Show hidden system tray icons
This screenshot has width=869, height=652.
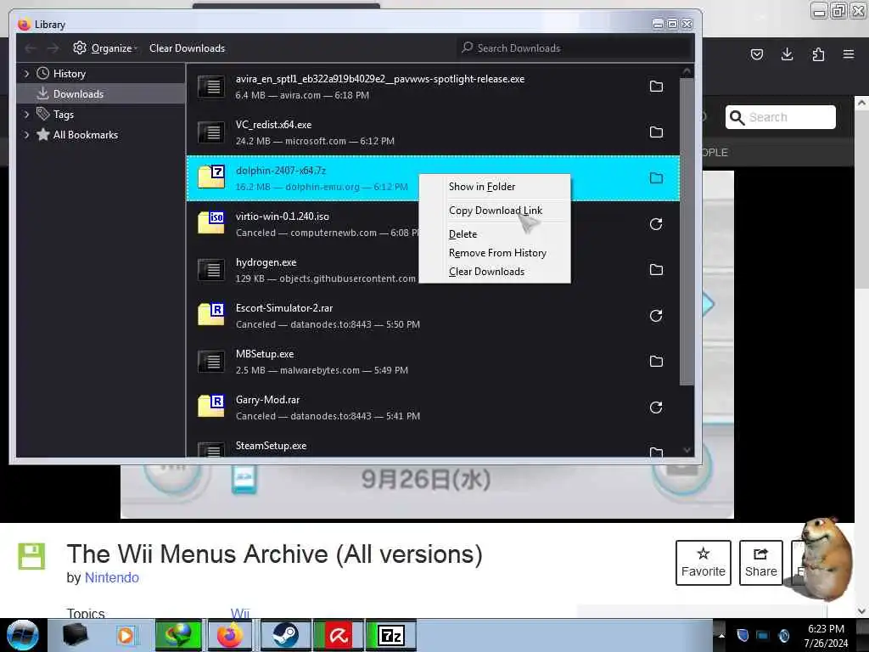(721, 635)
